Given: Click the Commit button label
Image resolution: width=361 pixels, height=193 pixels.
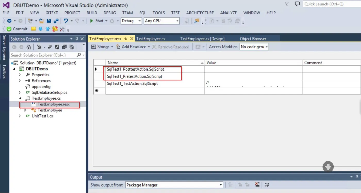Looking at the screenshot, I should coord(20,29).
